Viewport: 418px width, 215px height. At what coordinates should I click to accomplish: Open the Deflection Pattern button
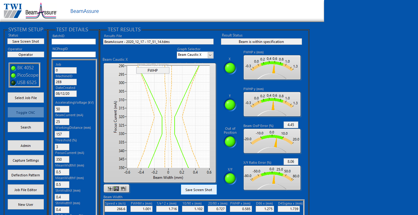(26, 175)
